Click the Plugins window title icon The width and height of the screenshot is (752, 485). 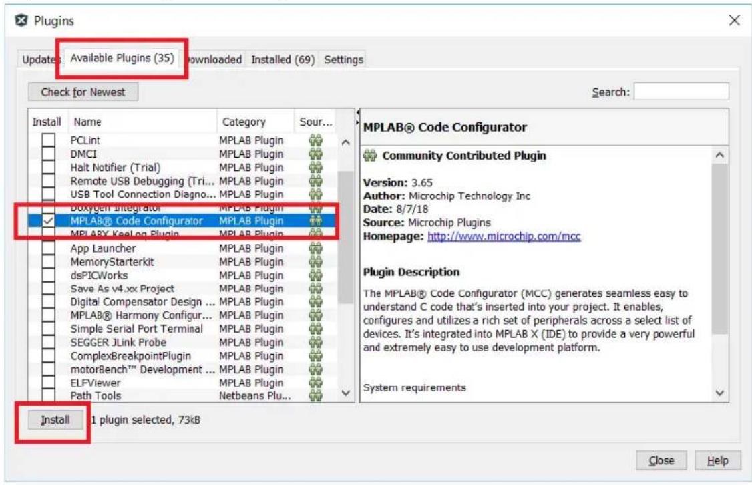(21, 21)
